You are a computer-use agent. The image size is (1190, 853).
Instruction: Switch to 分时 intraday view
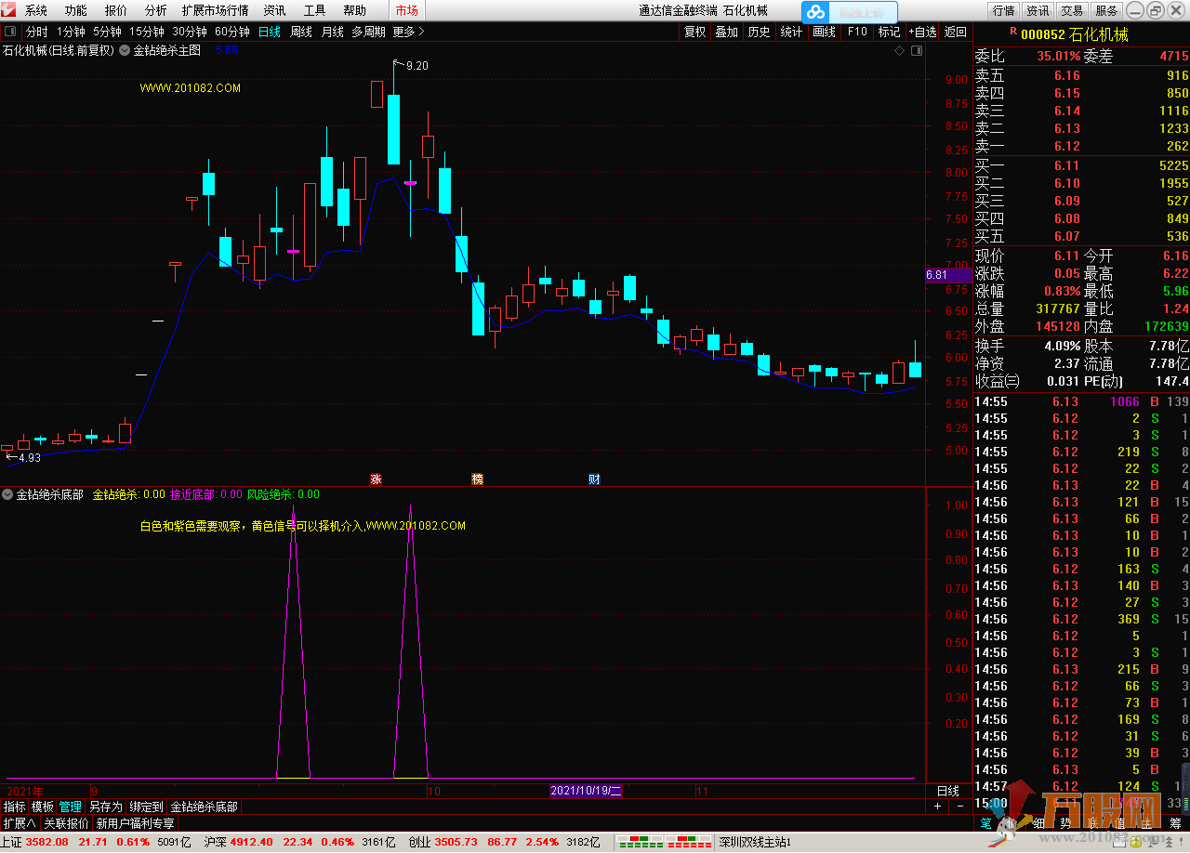(36, 32)
